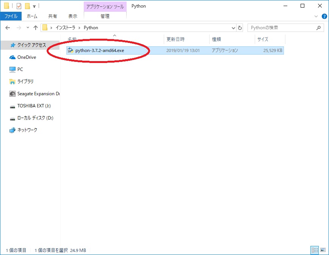Click the Properties icon in quick access toolbar

19,6
